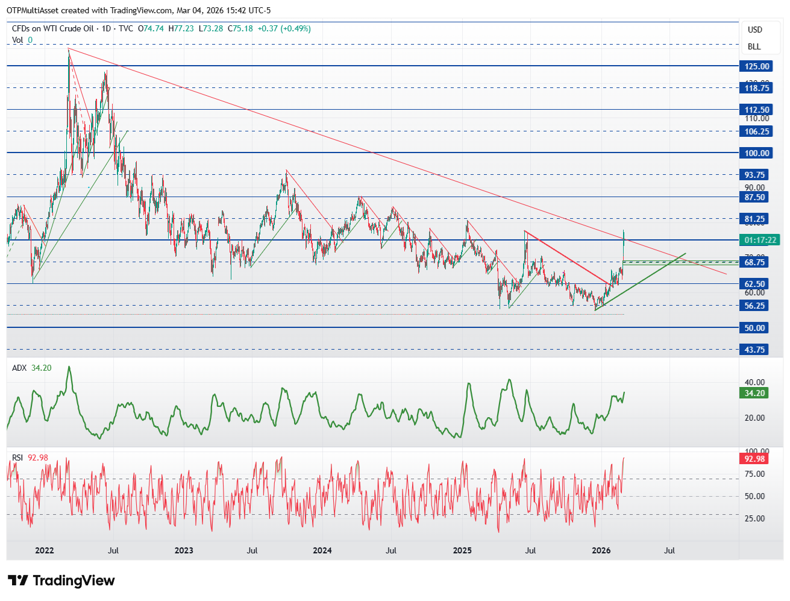
Task: Click the green ADX 34.20 value tag
Action: (x=754, y=393)
